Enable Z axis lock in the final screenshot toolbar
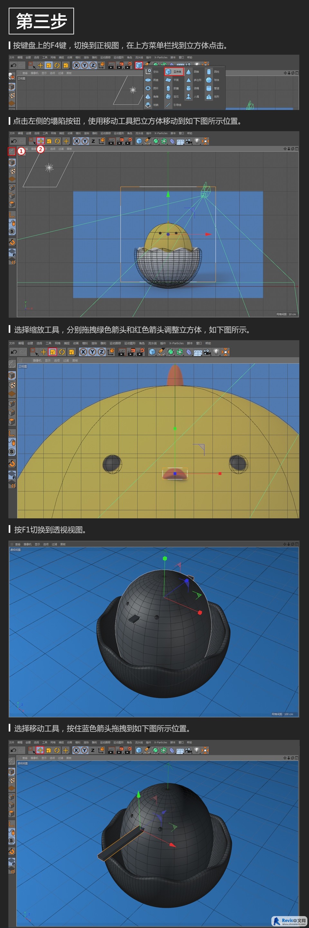This screenshot has width=309, height=928. tap(92, 750)
